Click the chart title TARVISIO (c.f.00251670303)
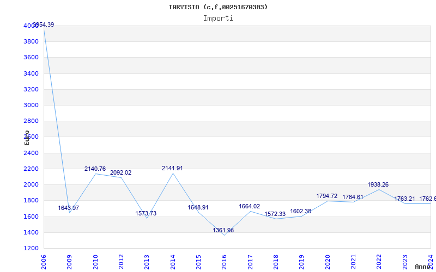The image size is (436, 272). point(218,7)
